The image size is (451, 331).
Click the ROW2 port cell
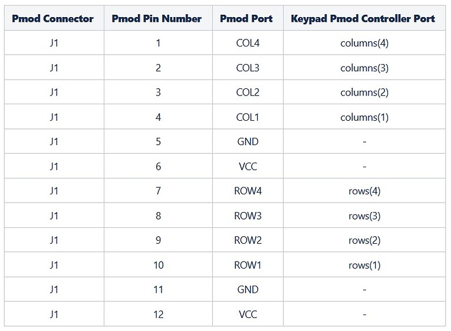tap(247, 240)
